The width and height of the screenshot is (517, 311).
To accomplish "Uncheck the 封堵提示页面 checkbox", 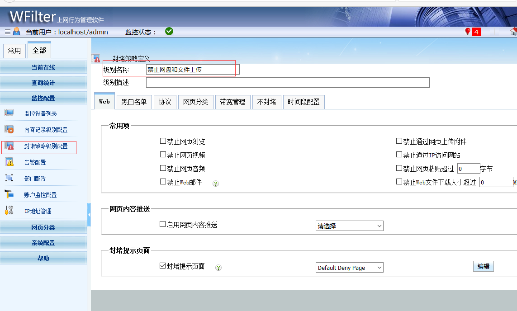I will [163, 266].
